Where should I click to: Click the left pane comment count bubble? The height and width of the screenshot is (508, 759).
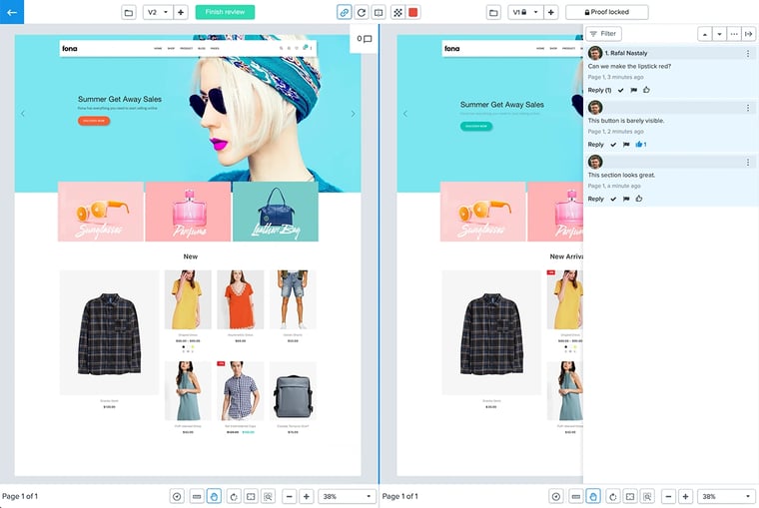tap(365, 39)
